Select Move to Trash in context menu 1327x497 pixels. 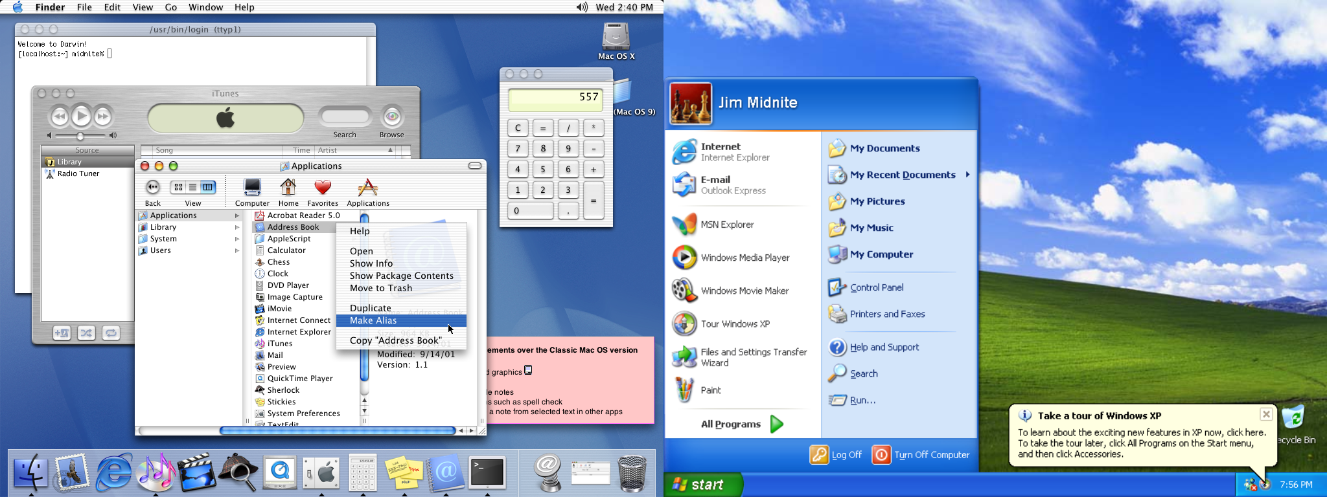coord(401,288)
